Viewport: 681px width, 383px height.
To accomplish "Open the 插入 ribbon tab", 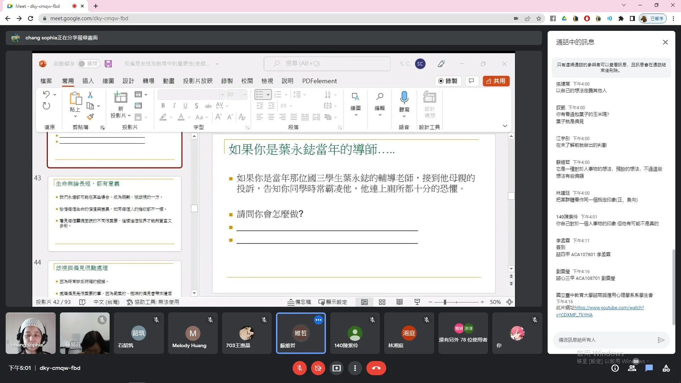I will tap(88, 81).
